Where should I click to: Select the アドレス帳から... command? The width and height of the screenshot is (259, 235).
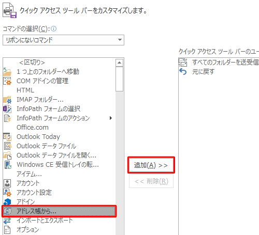59,211
